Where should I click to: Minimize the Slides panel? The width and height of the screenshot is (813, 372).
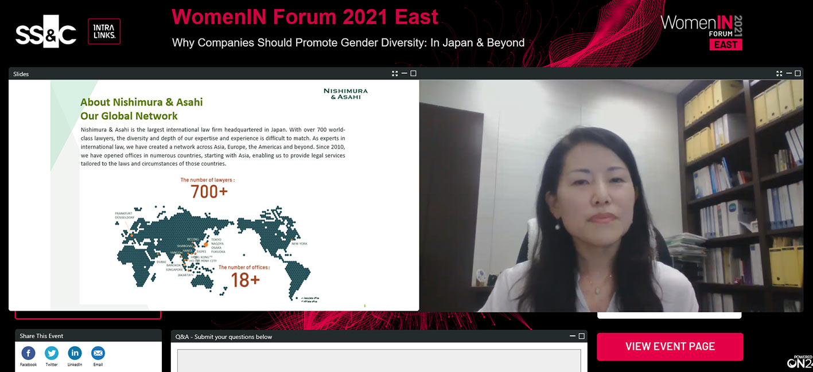[x=404, y=73]
